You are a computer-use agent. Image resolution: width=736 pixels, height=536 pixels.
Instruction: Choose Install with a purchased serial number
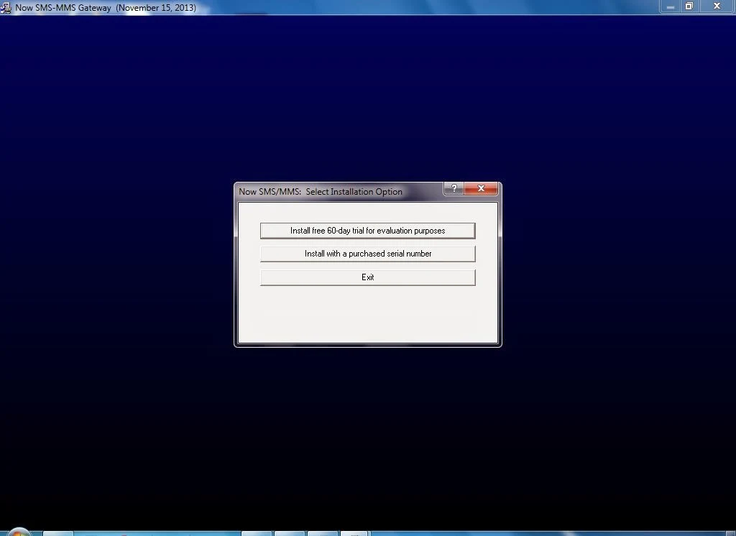click(367, 254)
